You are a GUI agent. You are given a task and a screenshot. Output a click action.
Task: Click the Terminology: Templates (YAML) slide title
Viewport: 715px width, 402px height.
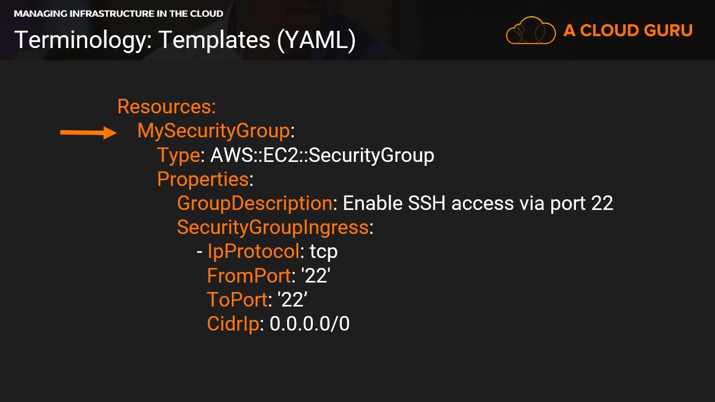185,40
